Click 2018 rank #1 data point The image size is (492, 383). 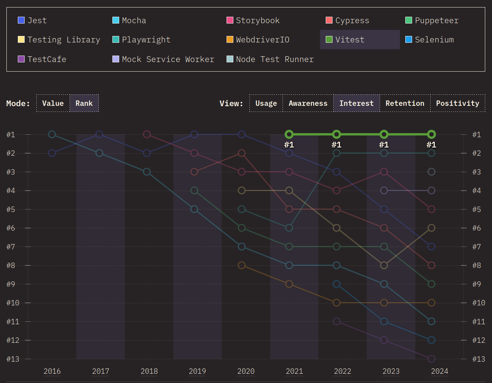pos(147,134)
